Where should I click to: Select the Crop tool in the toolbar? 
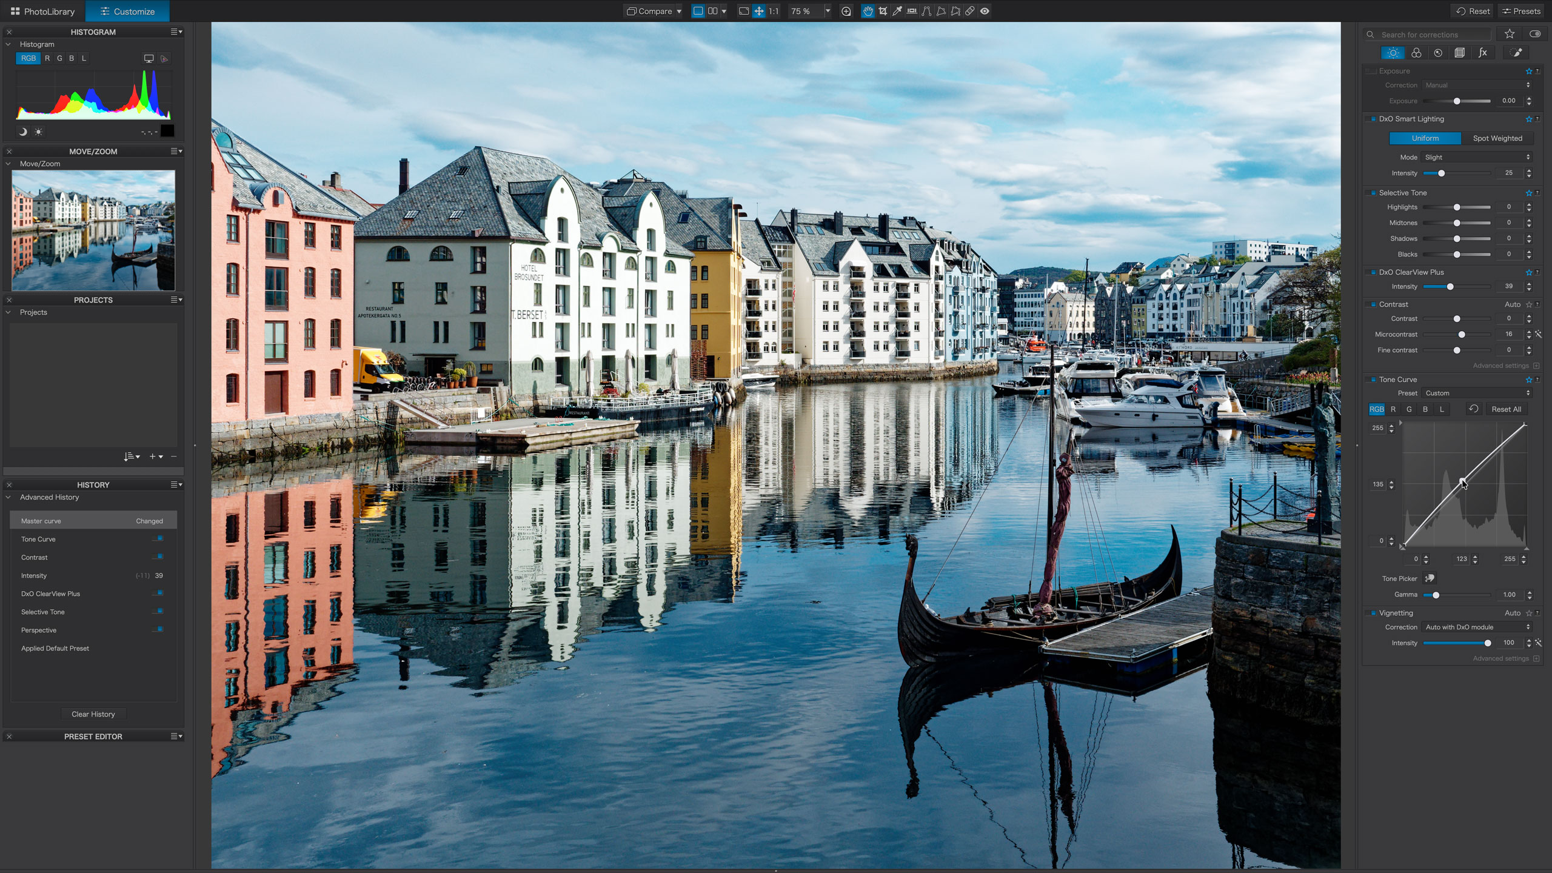[x=883, y=11]
